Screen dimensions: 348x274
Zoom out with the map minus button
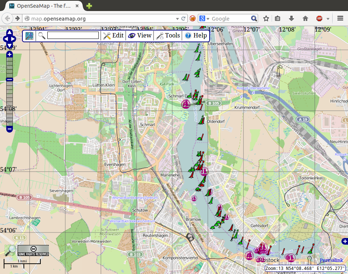point(9,129)
